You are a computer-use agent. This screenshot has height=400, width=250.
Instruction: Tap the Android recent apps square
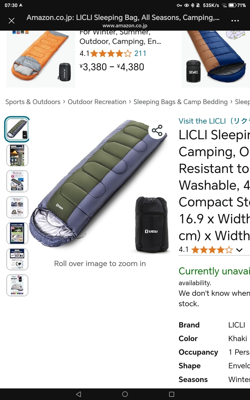click(172, 394)
